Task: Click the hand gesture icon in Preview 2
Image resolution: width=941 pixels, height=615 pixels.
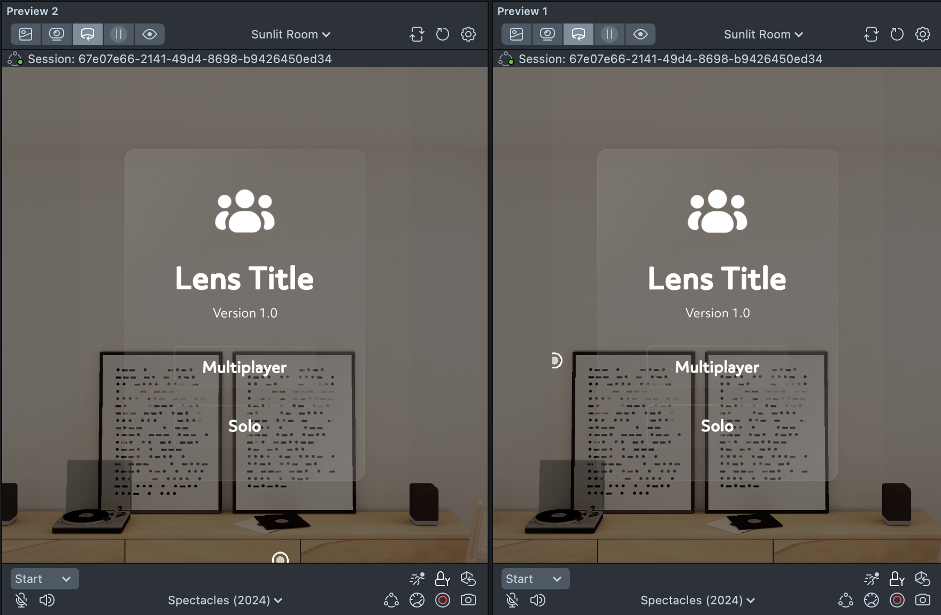Action: (468, 579)
